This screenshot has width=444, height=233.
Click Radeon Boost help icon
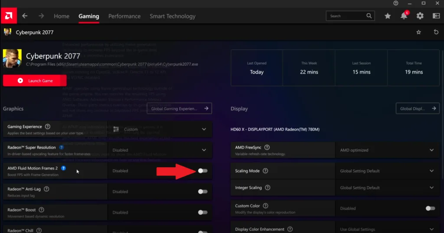click(x=41, y=210)
